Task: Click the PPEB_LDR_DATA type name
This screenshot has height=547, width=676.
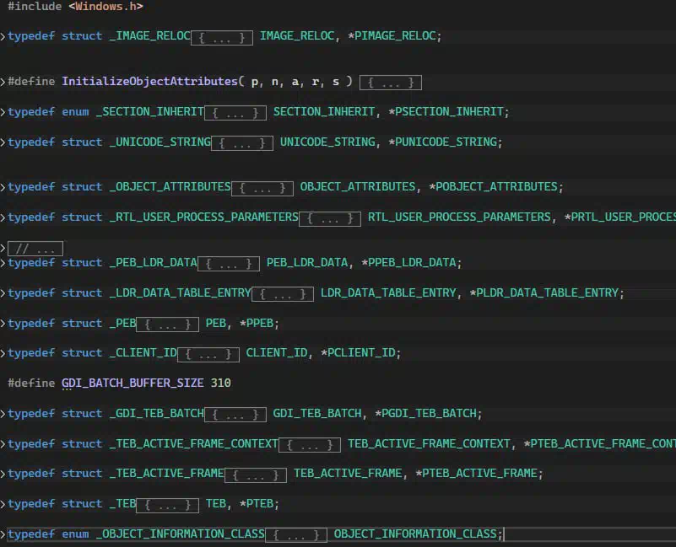Action: [412, 263]
